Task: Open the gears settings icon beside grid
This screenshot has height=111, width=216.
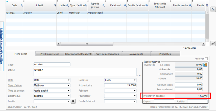Action: 213,43
